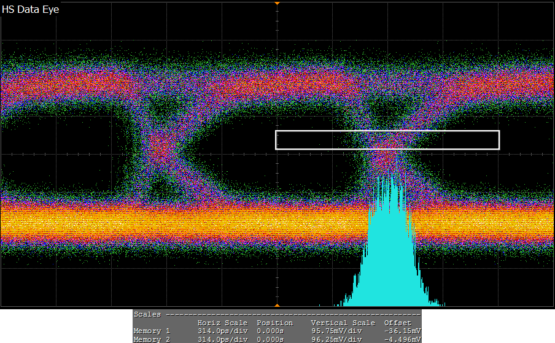The height and width of the screenshot is (343, 555).
Task: Click Memory 2 position value 0.000s
Action: click(x=270, y=339)
